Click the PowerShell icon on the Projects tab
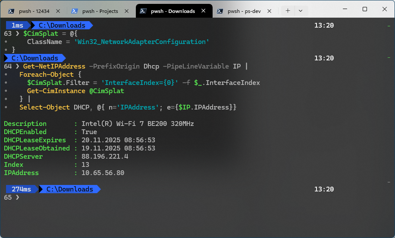This screenshot has width=395, height=238. (75, 11)
